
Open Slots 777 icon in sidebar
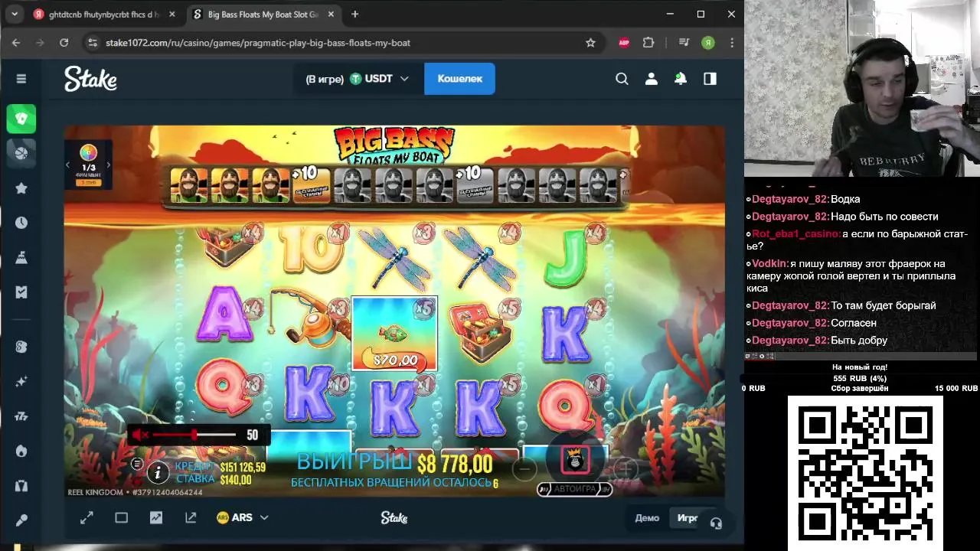click(x=21, y=416)
